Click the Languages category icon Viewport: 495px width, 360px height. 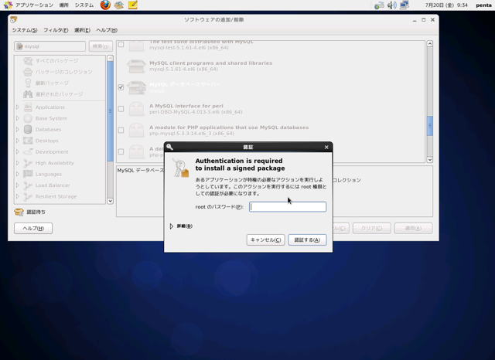(x=28, y=174)
